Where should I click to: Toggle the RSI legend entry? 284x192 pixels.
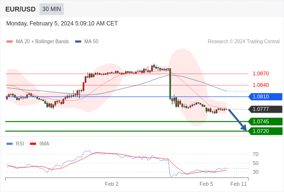pos(15,144)
